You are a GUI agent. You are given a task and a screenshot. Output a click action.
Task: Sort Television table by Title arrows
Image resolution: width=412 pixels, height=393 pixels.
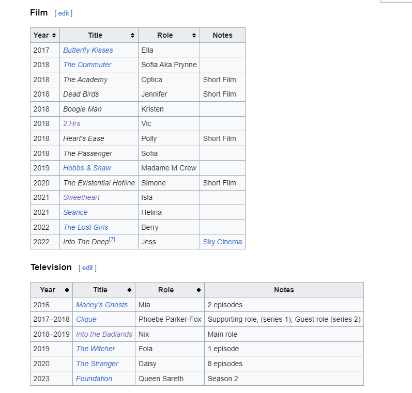tap(129, 290)
